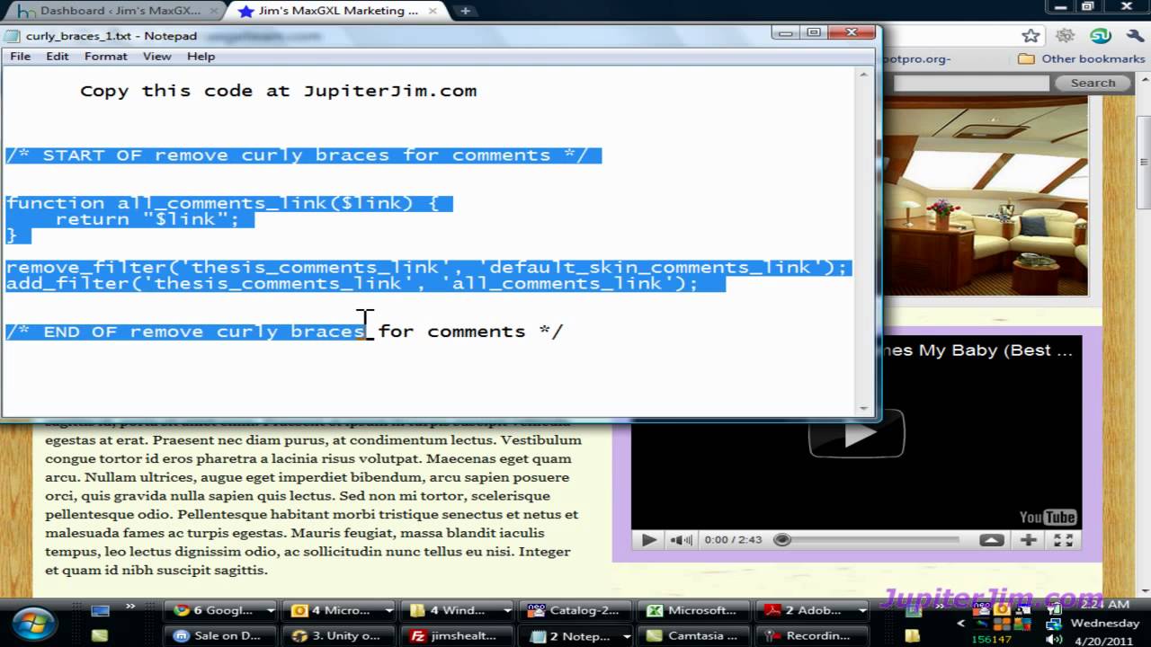
Task: Show hidden system tray icons arrow
Action: click(x=960, y=623)
